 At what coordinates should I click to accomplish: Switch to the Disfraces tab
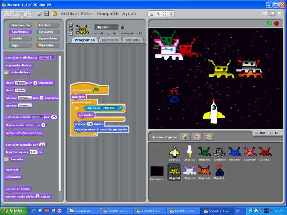click(x=110, y=40)
